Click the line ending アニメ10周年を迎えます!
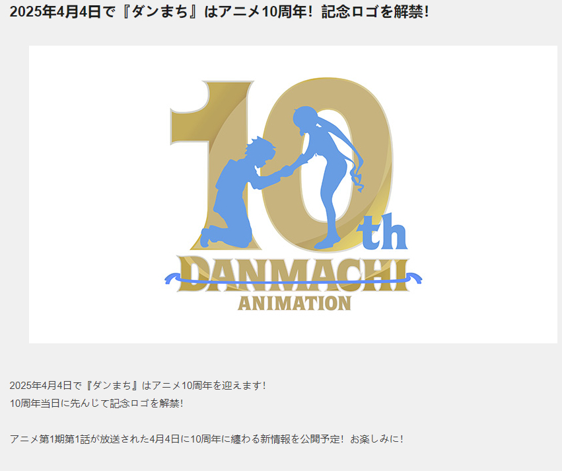 pyautogui.click(x=137, y=386)
